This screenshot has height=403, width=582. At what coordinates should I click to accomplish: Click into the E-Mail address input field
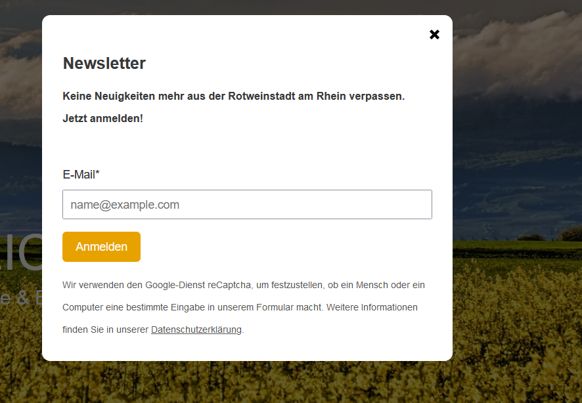247,205
